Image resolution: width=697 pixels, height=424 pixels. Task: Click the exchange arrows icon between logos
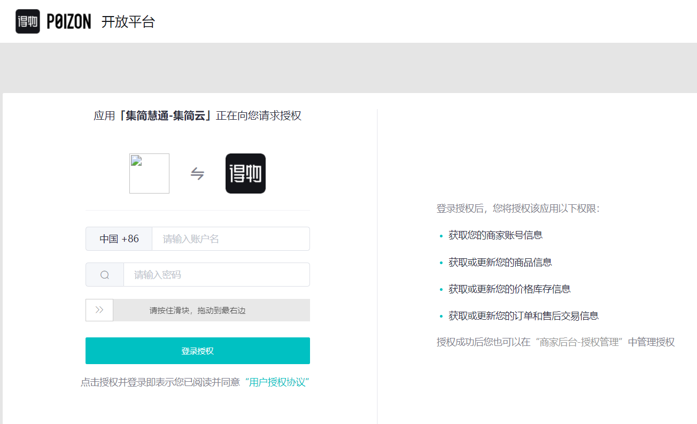(x=198, y=174)
